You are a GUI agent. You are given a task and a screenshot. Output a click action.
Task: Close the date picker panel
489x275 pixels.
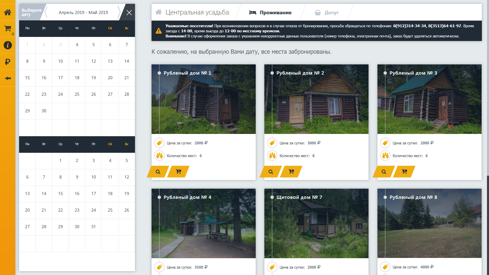pos(129,12)
